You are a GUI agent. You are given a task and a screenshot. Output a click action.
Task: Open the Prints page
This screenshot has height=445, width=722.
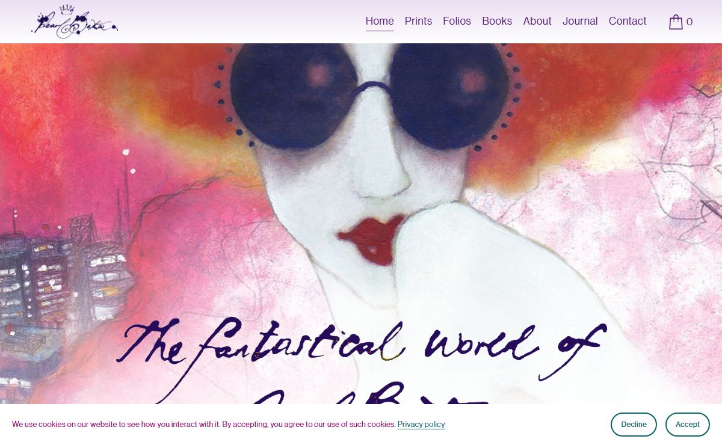click(x=418, y=21)
